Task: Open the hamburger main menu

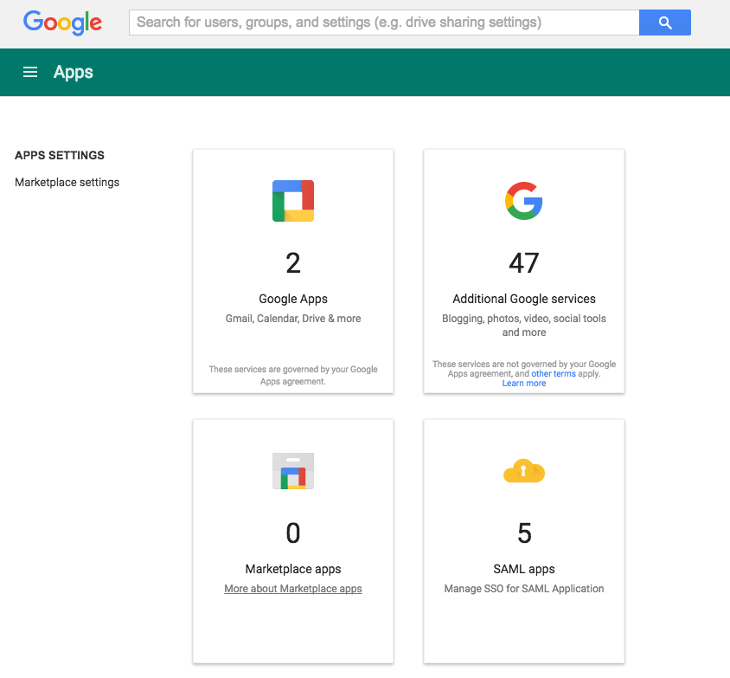Action: tap(30, 72)
